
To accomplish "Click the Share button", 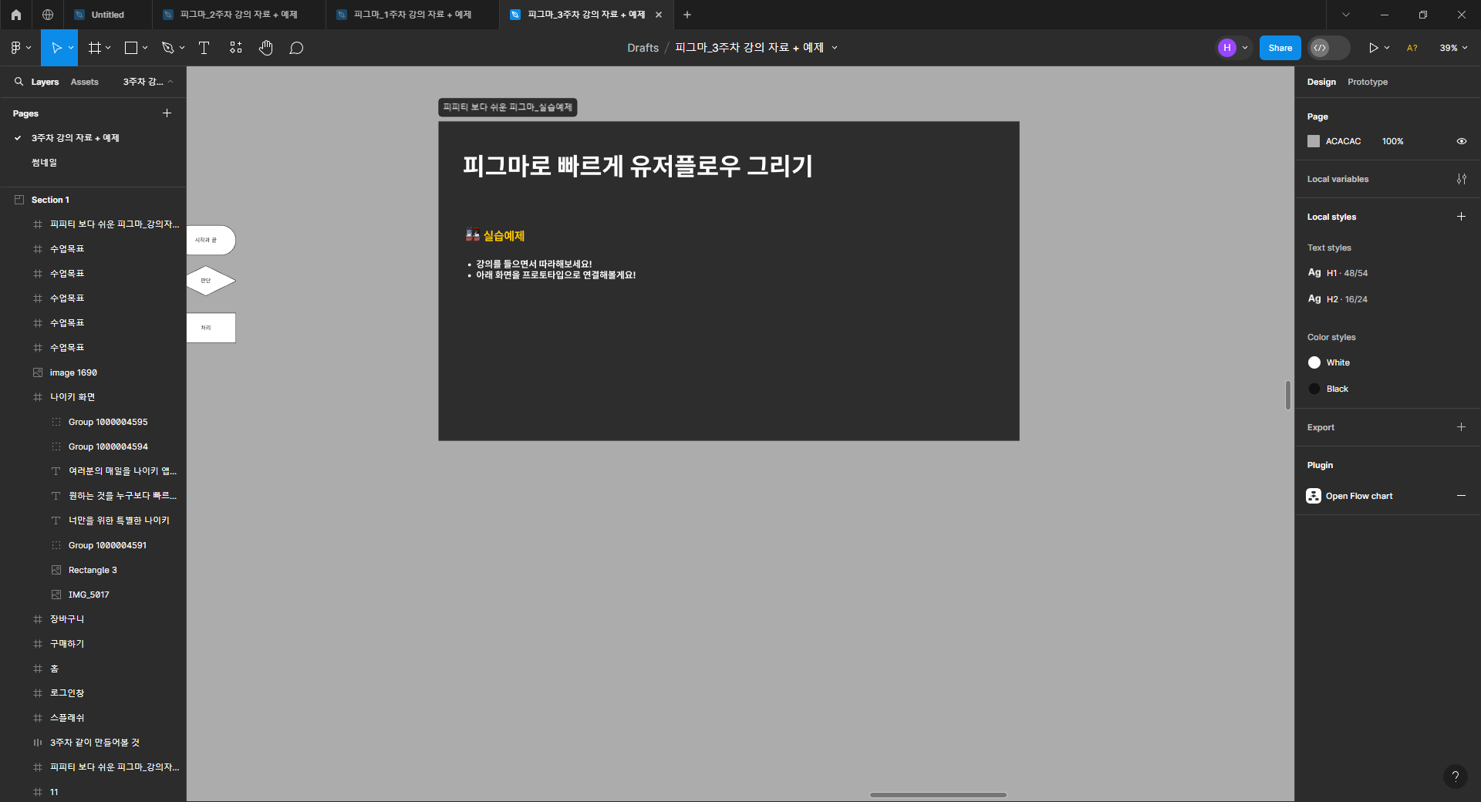I will 1280,48.
